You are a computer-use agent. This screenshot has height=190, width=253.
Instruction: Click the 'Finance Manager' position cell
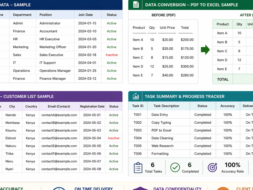pyautogui.click(x=53, y=79)
